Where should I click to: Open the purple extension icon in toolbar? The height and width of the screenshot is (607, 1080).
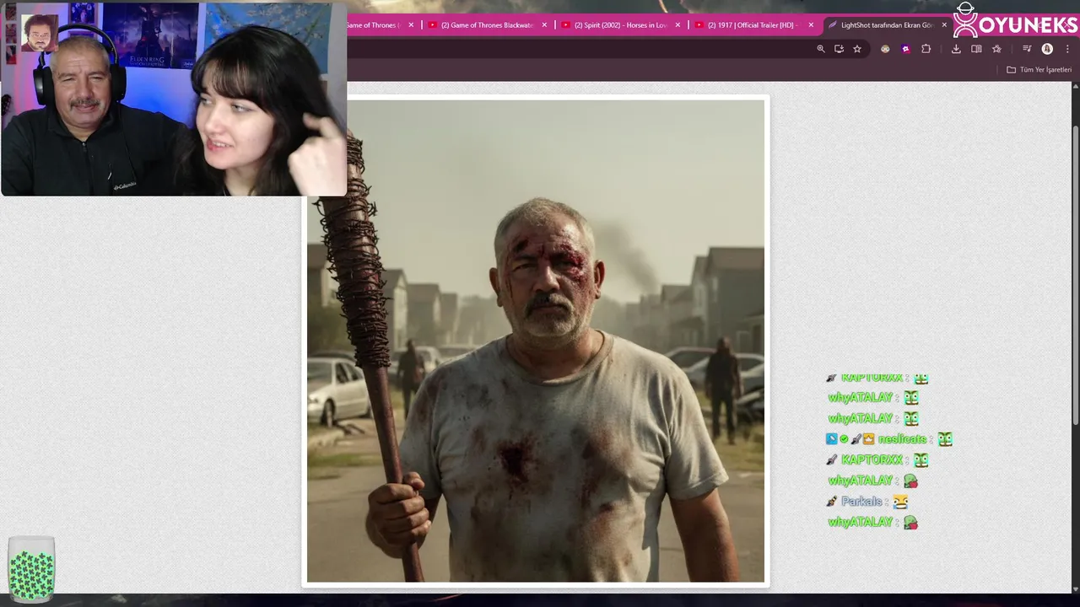[905, 49]
